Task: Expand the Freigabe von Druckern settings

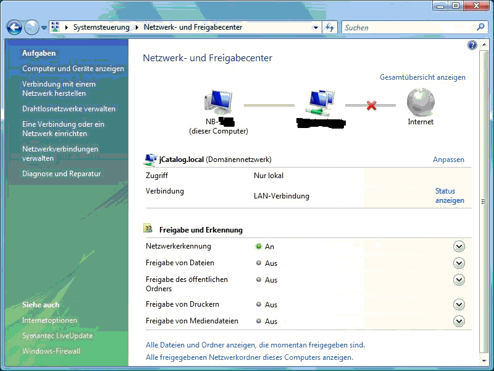Action: 459,304
